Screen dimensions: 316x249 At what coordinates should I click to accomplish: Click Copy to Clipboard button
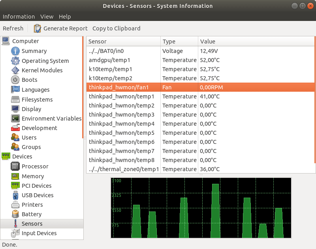(116, 28)
